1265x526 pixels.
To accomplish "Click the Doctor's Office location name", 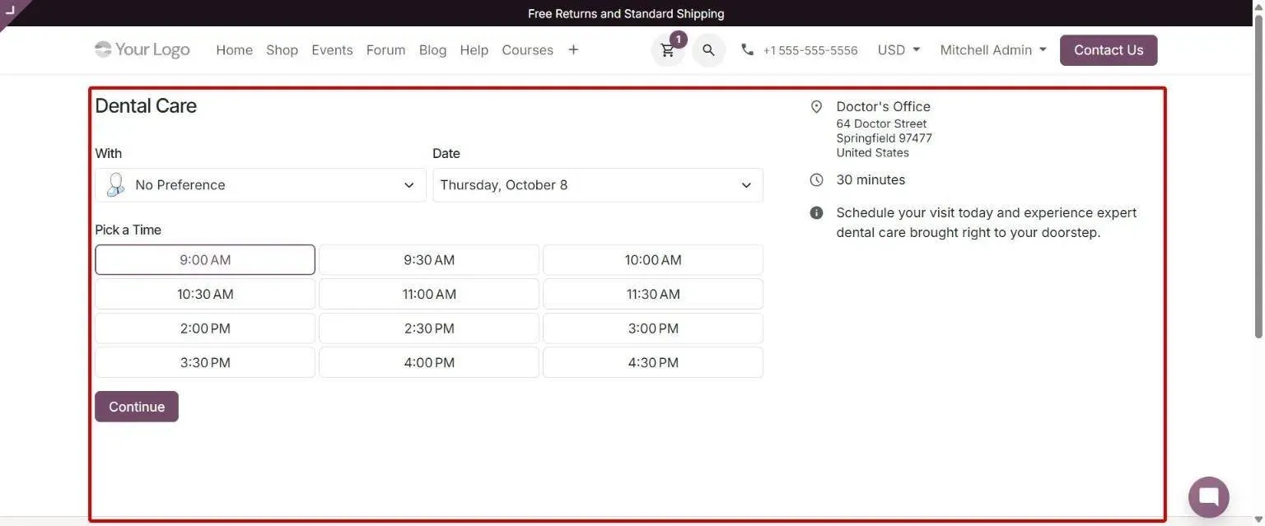I will click(883, 106).
